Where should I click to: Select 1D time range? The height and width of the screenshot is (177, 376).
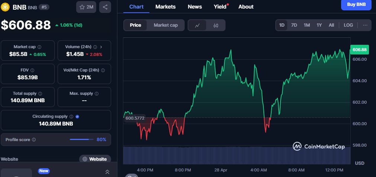(282, 25)
